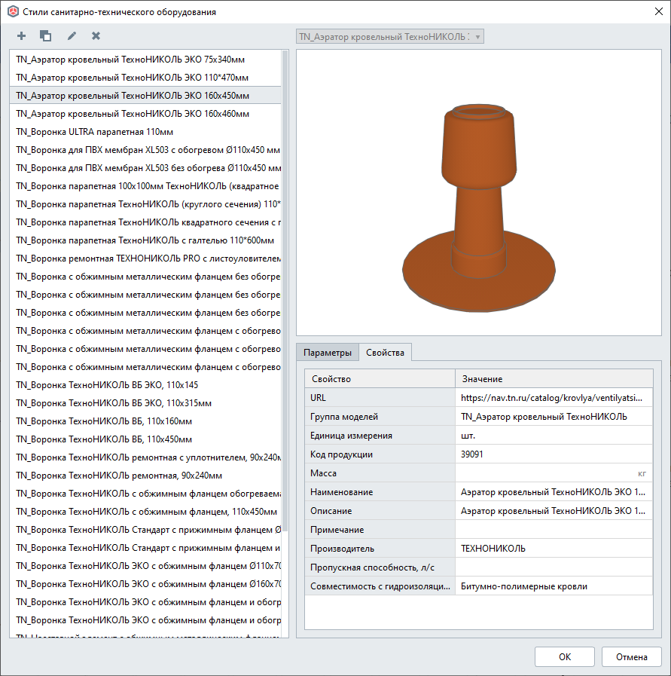Click the Значение column header
Viewport: 671px width, 676px height.
point(554,379)
